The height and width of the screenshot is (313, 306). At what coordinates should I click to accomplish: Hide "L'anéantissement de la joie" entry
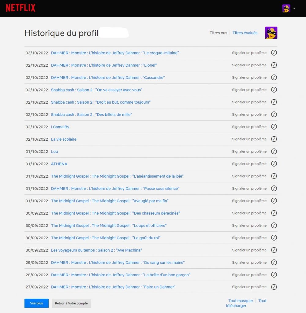pyautogui.click(x=274, y=176)
